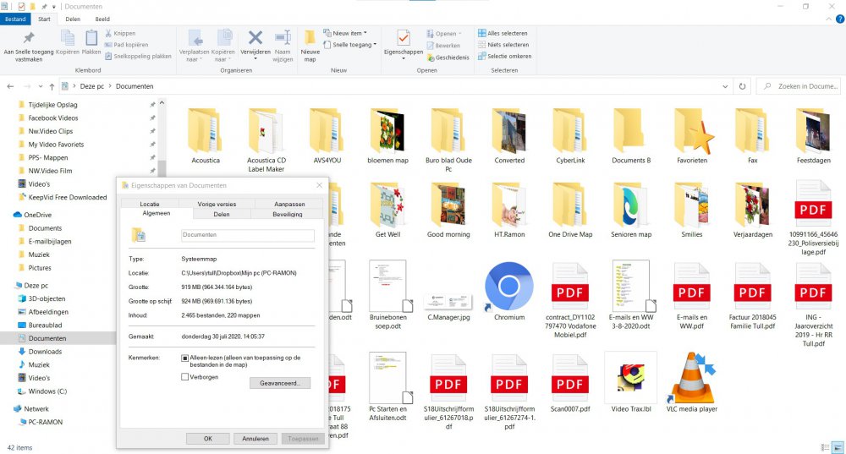Click Geschiedenis in the ribbon
846x454 pixels.
pyautogui.click(x=452, y=57)
